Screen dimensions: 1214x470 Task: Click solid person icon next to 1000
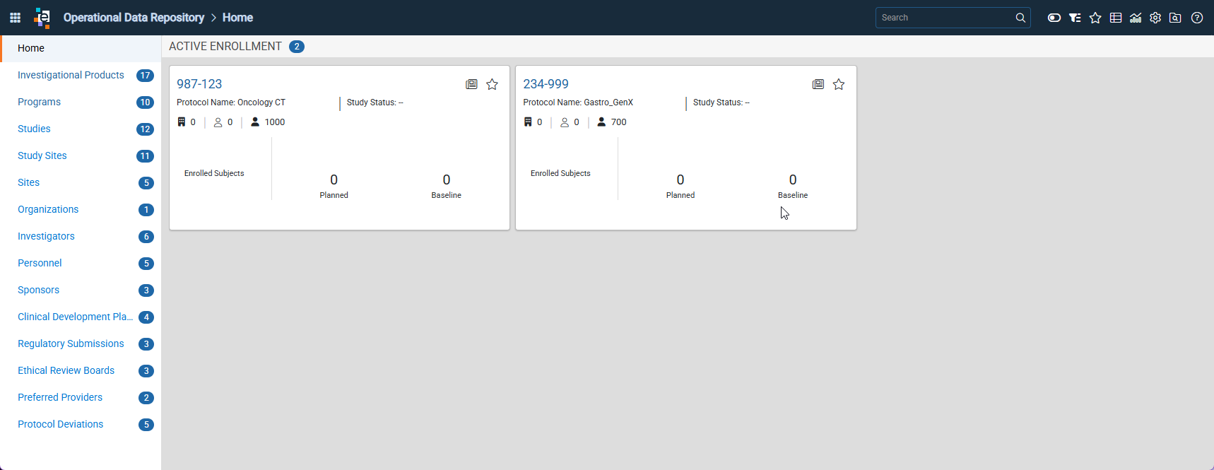click(255, 122)
